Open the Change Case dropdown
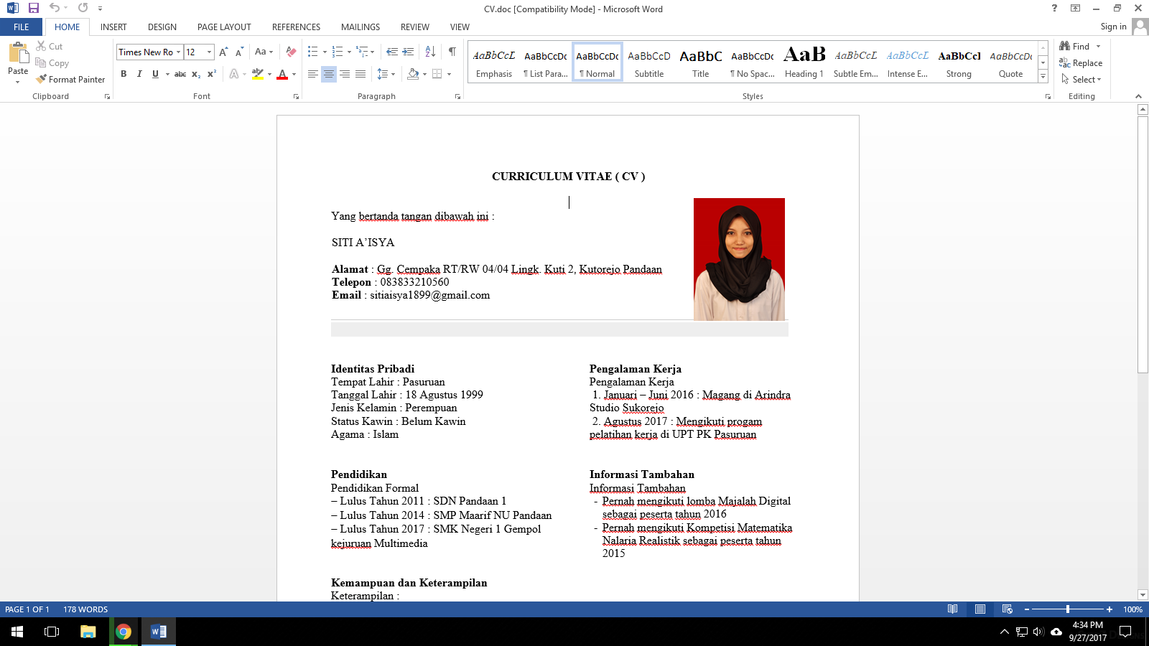This screenshot has height=646, width=1149. click(x=264, y=52)
